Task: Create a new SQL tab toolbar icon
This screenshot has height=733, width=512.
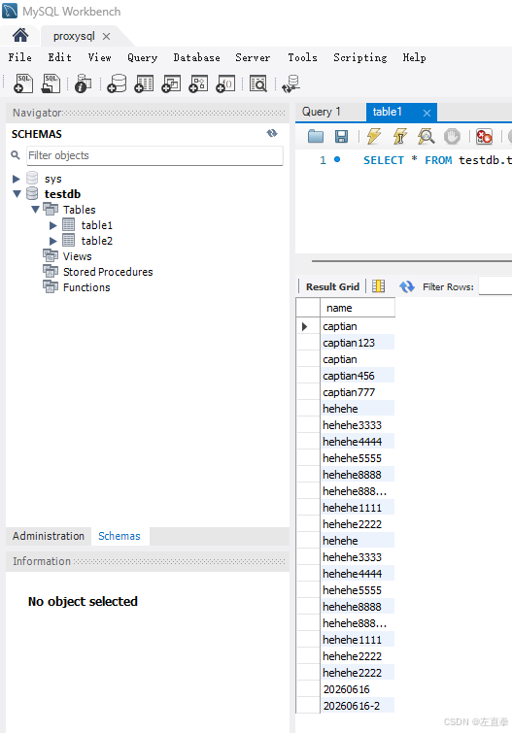Action: pos(23,83)
